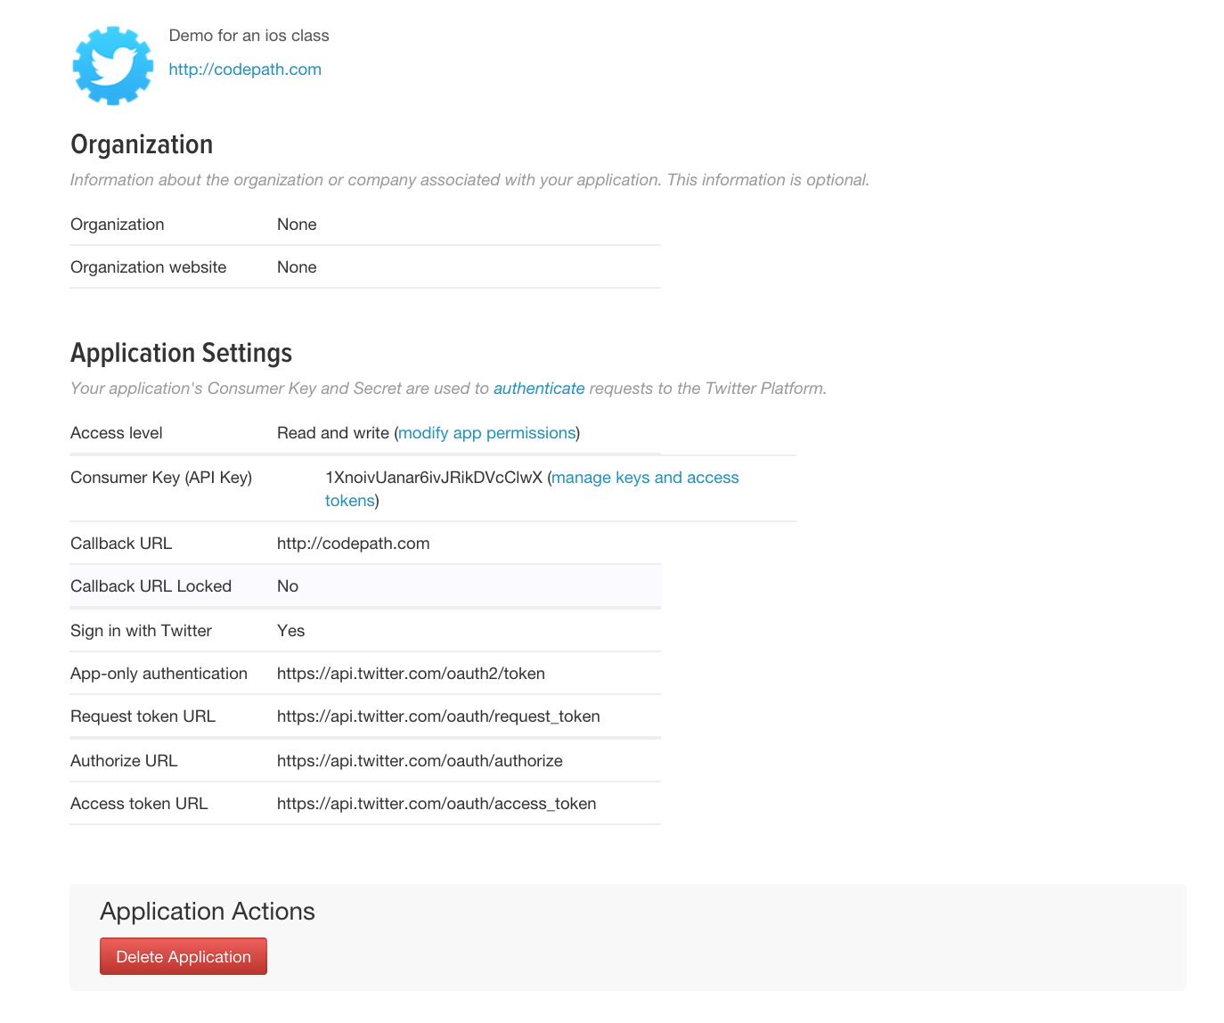Click the Authorize URL label
The image size is (1224, 1023).
tap(124, 761)
